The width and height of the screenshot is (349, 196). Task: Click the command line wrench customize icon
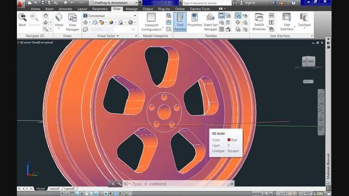[x=119, y=184]
